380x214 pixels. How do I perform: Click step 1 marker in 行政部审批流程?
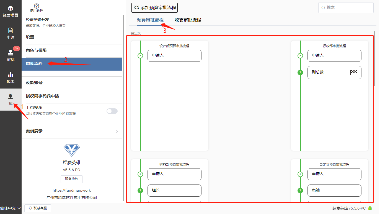[300, 73]
